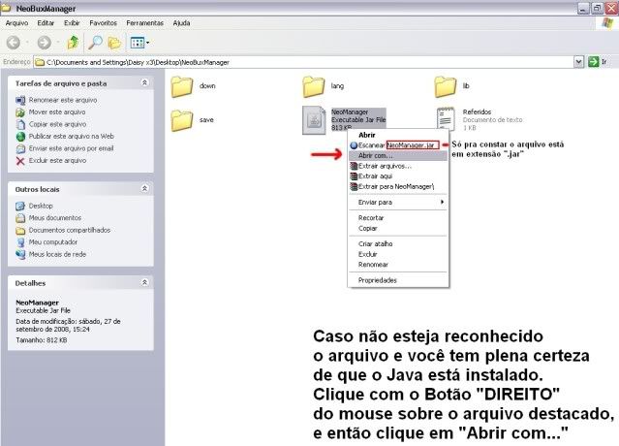Click Mover este arquivo link
This screenshot has height=446, width=619.
57,112
